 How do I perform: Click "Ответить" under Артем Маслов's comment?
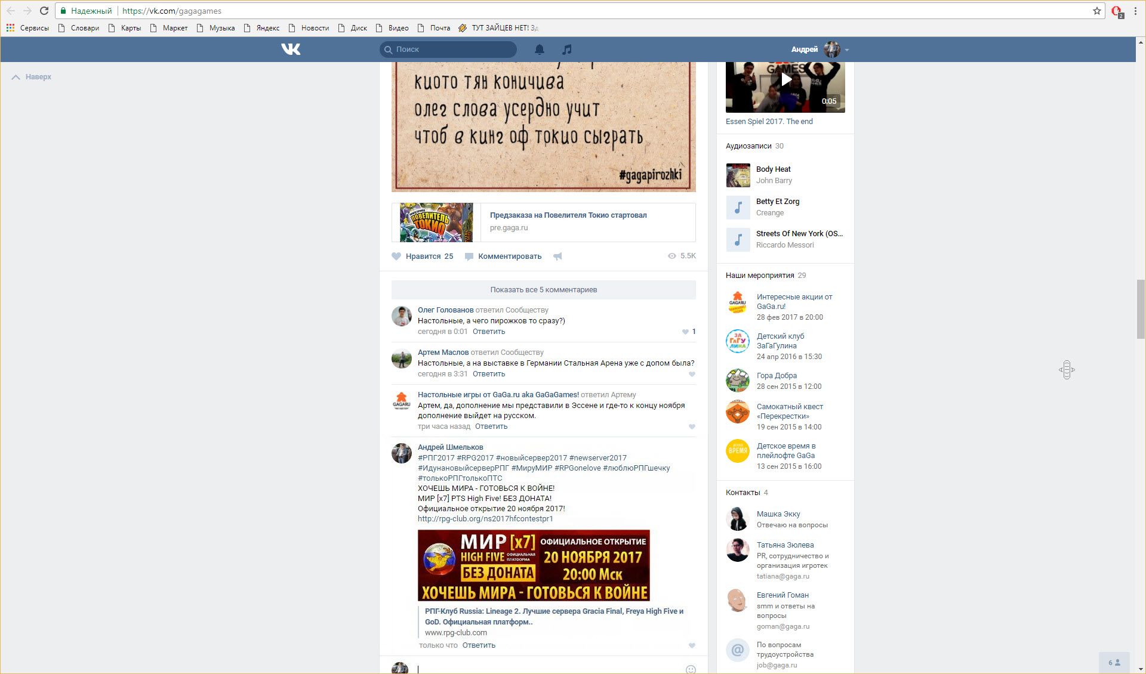(x=488, y=374)
